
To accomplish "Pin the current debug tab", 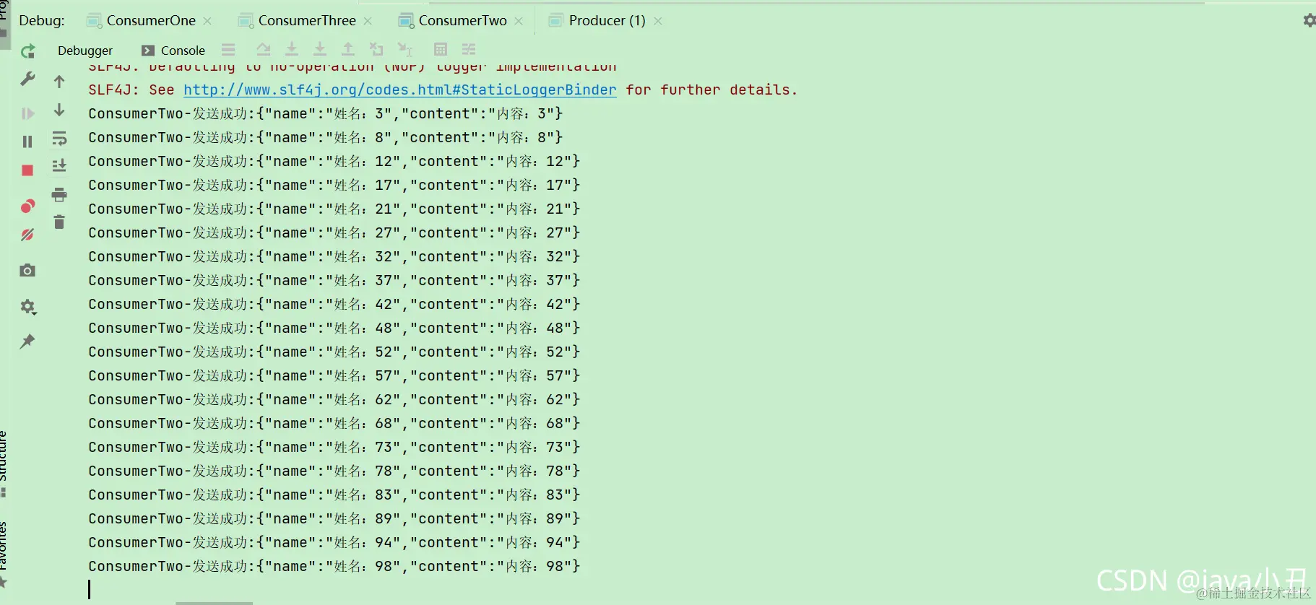I will tap(27, 341).
